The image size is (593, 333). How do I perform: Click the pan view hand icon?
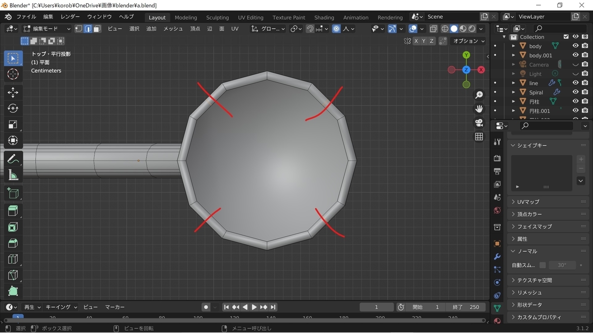click(479, 109)
